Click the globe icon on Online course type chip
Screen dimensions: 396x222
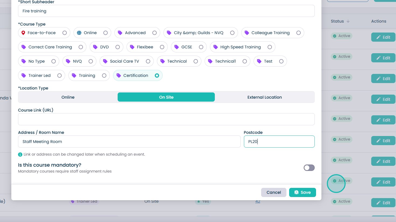pos(79,33)
